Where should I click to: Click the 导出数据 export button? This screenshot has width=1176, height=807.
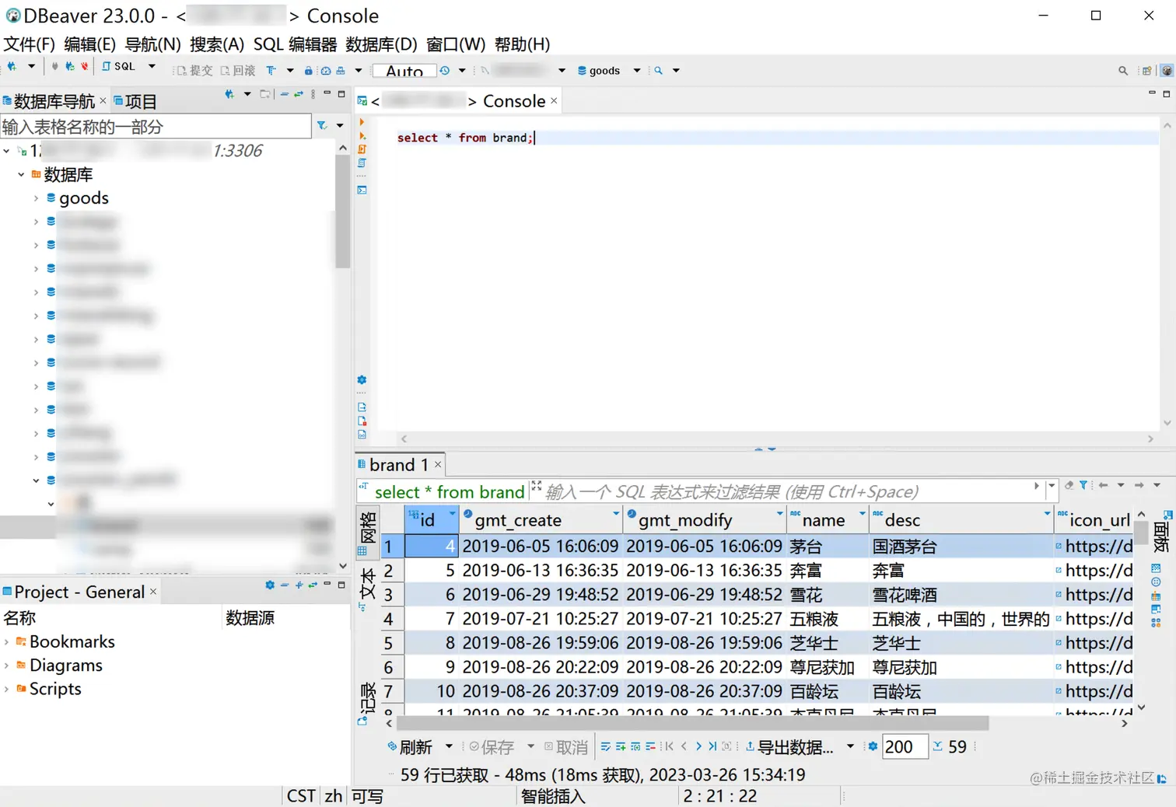pos(789,747)
